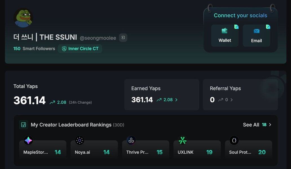Toggle the Wallet connected checkmark
This screenshot has height=169, width=291.
pos(236,27)
